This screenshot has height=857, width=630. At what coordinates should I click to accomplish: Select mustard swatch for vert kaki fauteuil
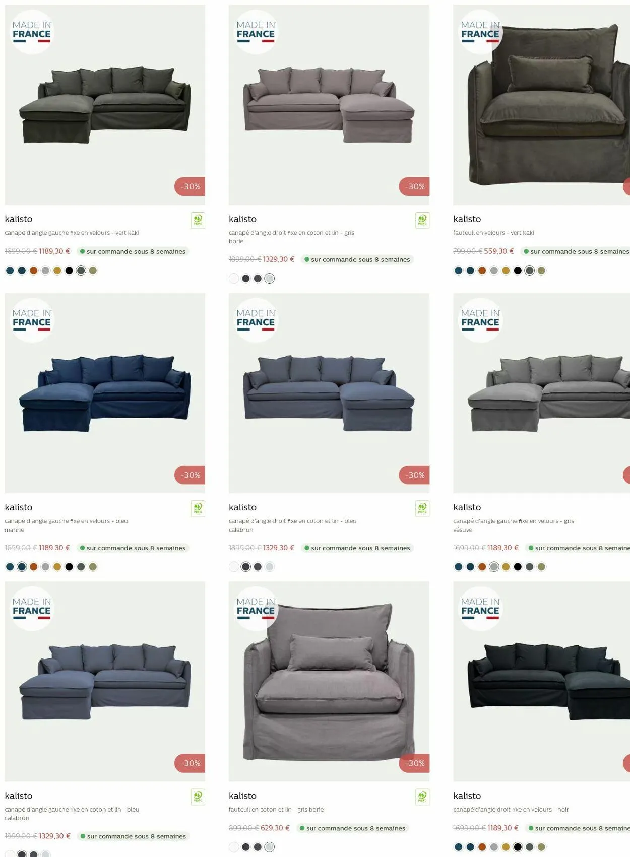(506, 271)
